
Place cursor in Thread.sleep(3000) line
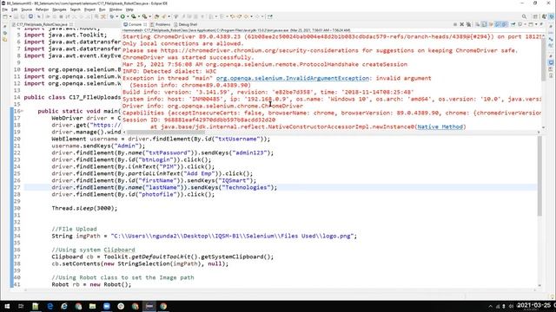click(x=84, y=208)
